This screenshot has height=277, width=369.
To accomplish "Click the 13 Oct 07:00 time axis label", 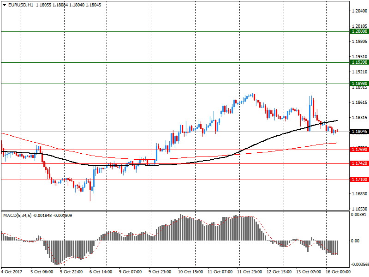I will 309,271.
